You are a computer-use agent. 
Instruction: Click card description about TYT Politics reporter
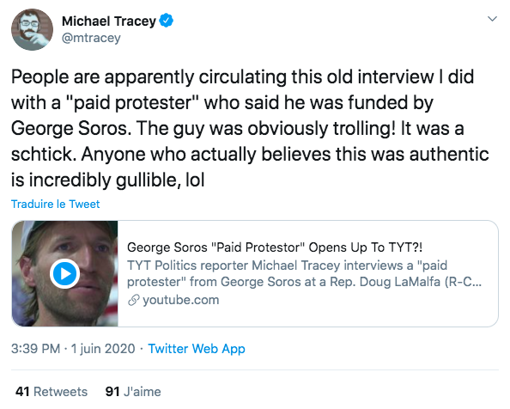pyautogui.click(x=304, y=273)
